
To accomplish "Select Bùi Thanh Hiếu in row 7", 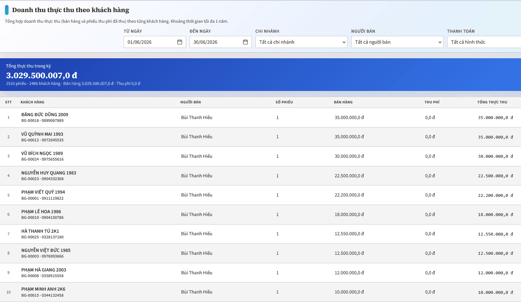I will tap(197, 234).
